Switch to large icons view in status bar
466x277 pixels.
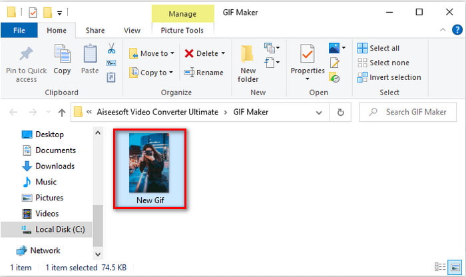coord(455,268)
